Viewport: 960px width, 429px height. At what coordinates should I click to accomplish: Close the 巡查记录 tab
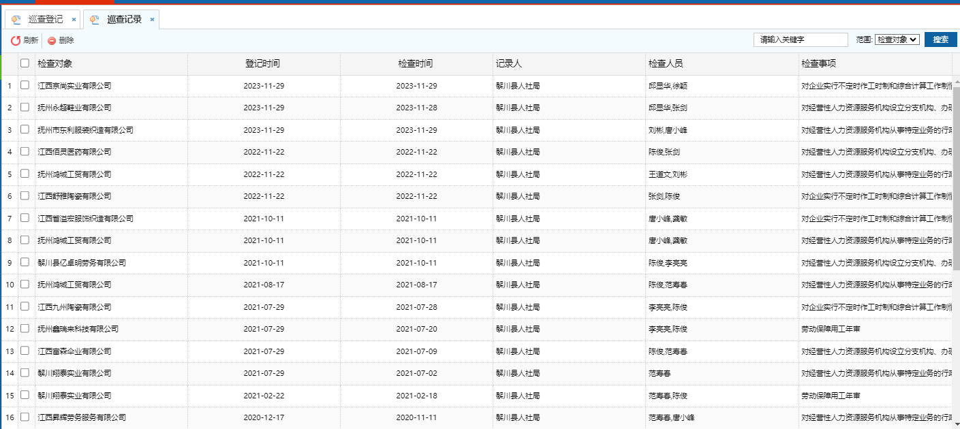[152, 20]
